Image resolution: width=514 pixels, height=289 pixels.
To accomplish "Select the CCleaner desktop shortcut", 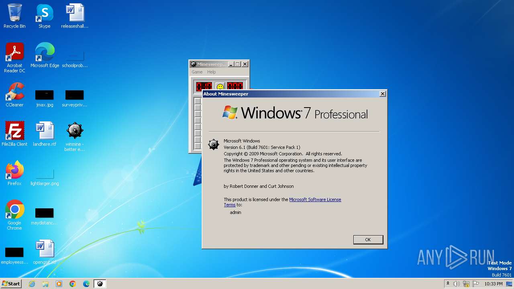I will (x=14, y=95).
